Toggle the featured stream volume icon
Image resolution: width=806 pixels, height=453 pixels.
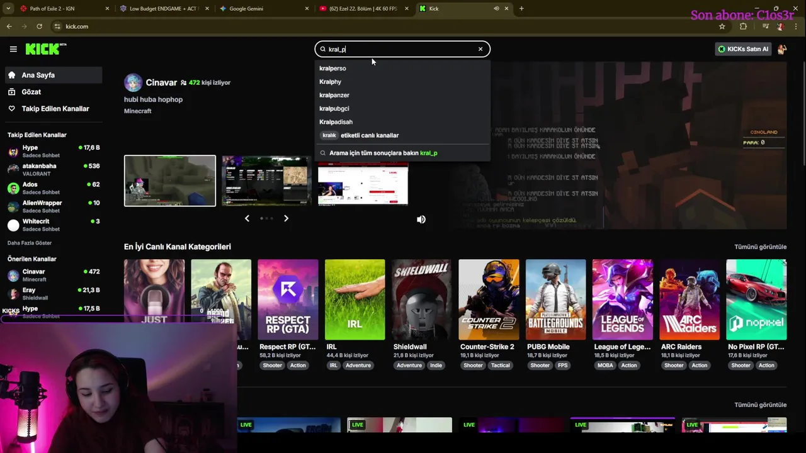(421, 219)
